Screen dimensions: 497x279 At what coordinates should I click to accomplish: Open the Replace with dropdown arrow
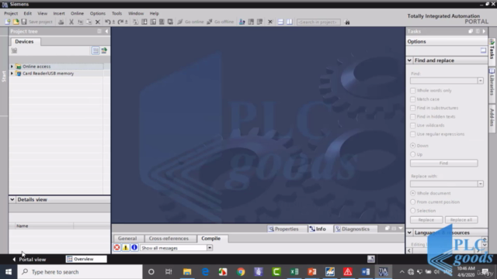click(x=481, y=184)
